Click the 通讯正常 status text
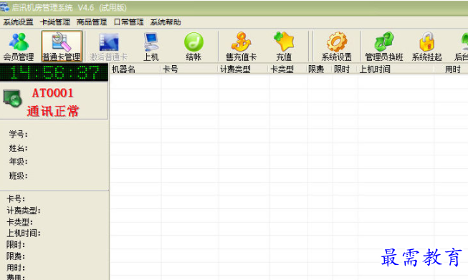The height and width of the screenshot is (280, 468). tap(53, 111)
